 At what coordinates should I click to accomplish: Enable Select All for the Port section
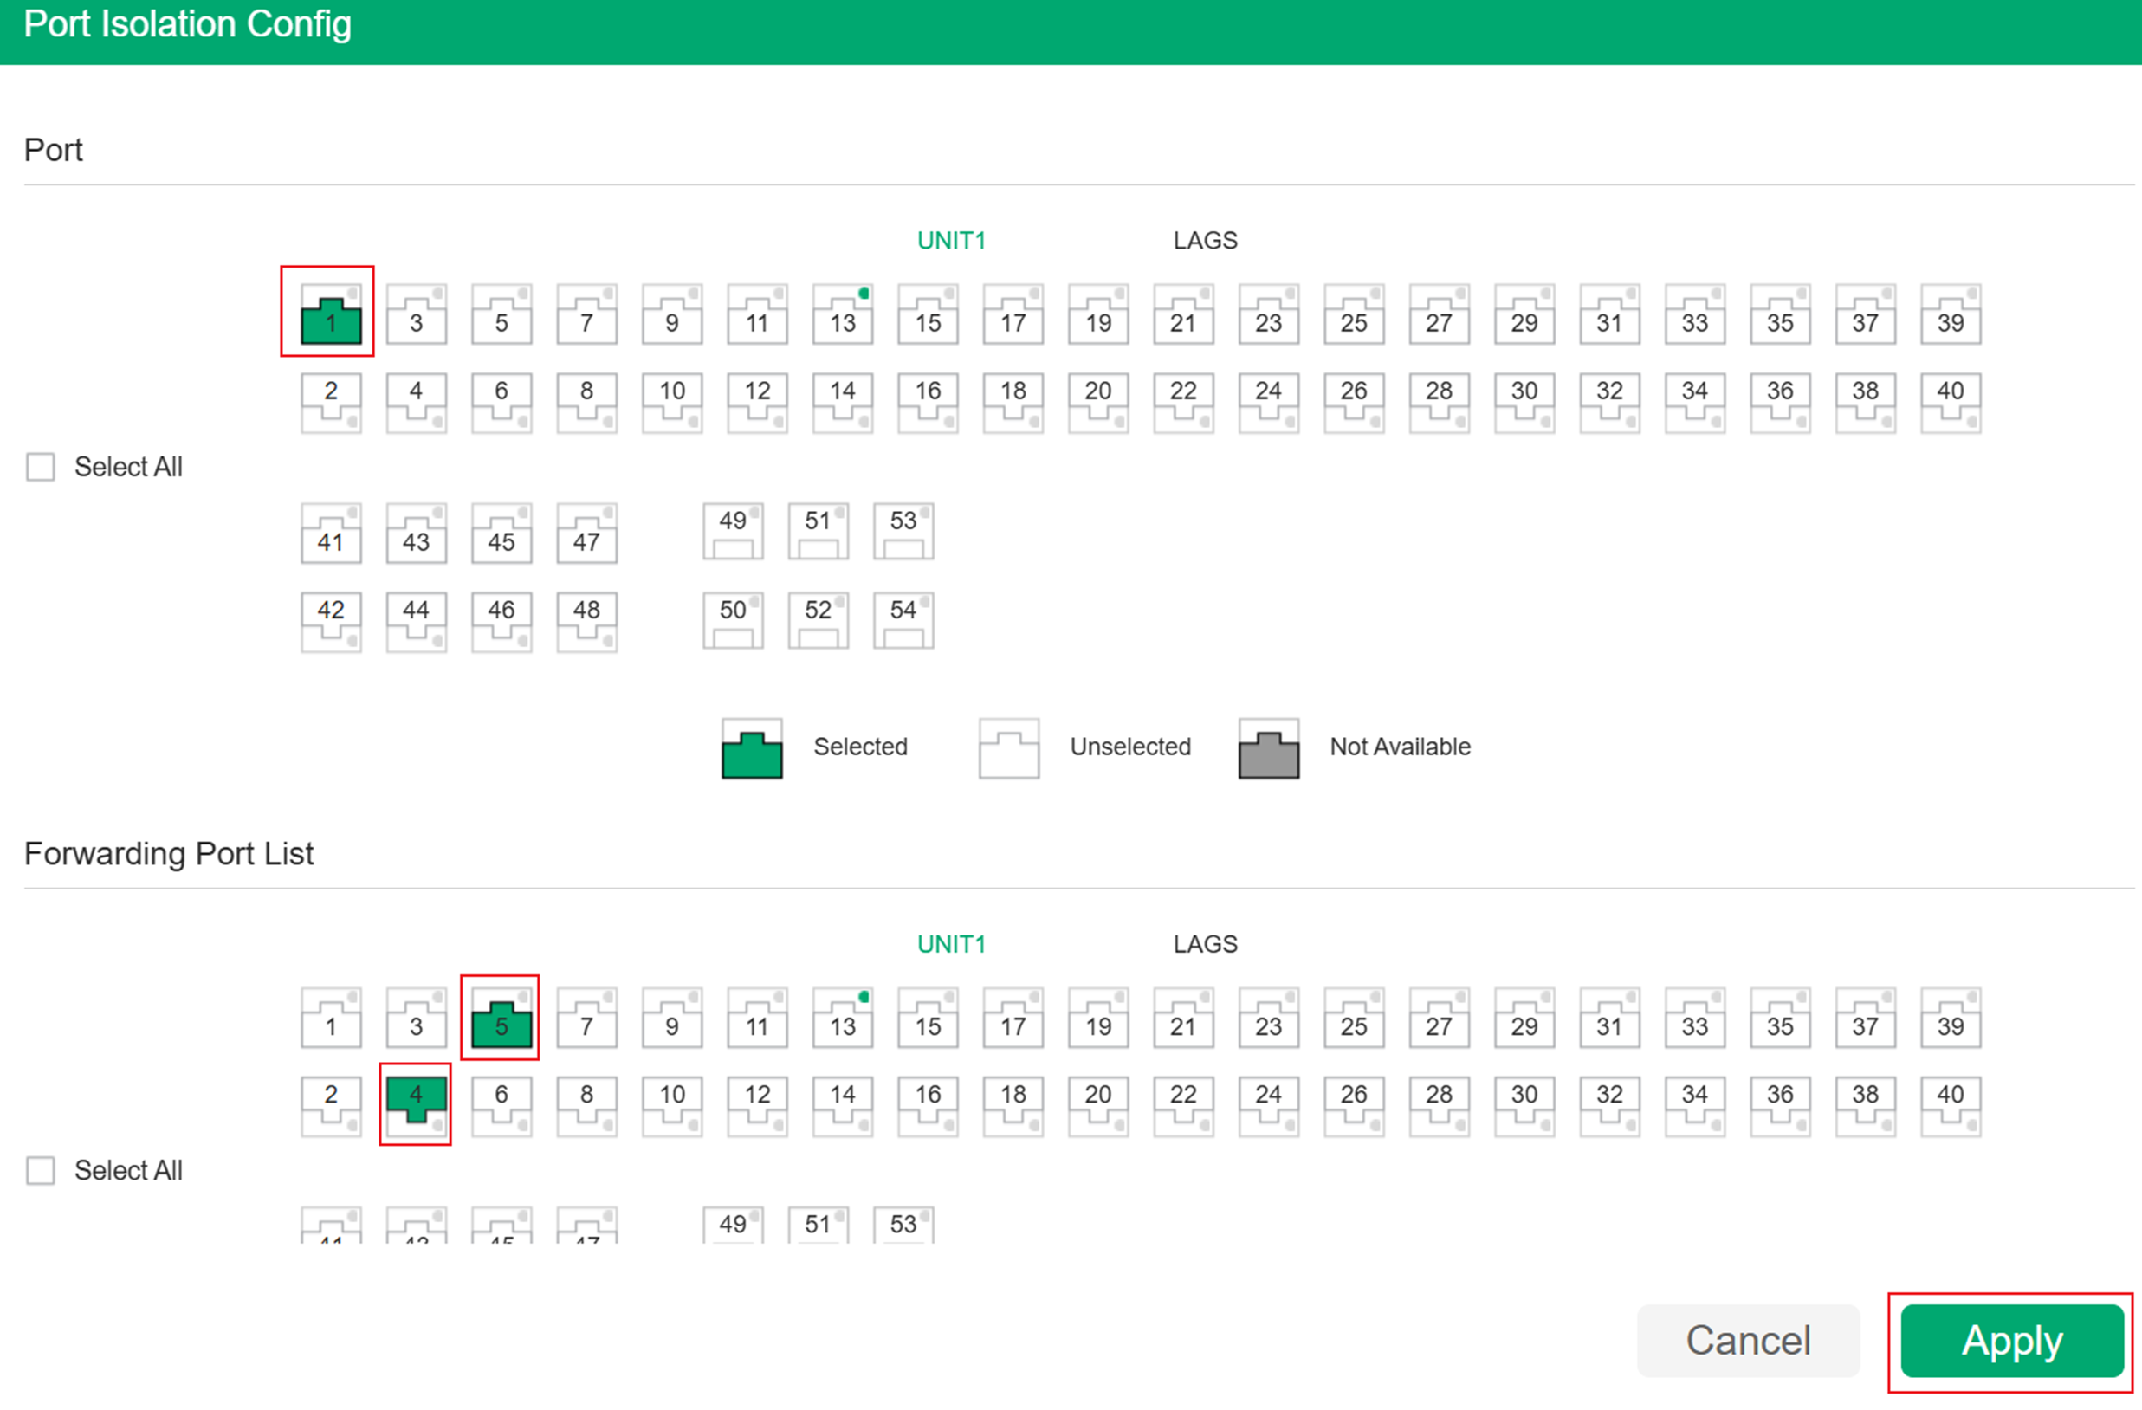click(40, 466)
